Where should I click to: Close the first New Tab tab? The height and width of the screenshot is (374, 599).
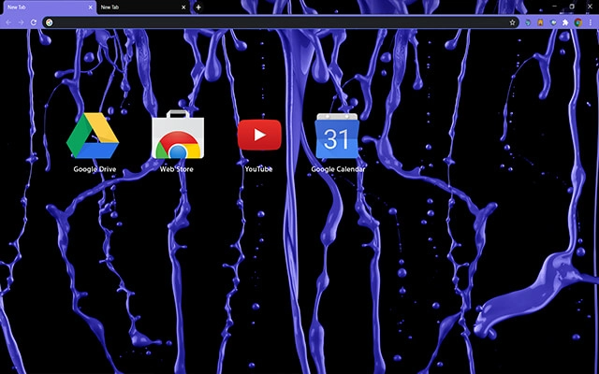click(90, 7)
